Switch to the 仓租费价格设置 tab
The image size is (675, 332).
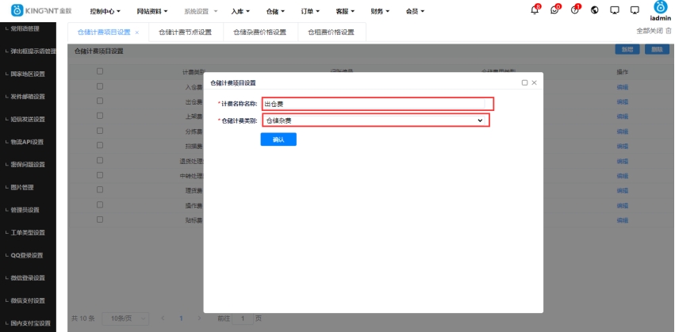[x=331, y=32]
